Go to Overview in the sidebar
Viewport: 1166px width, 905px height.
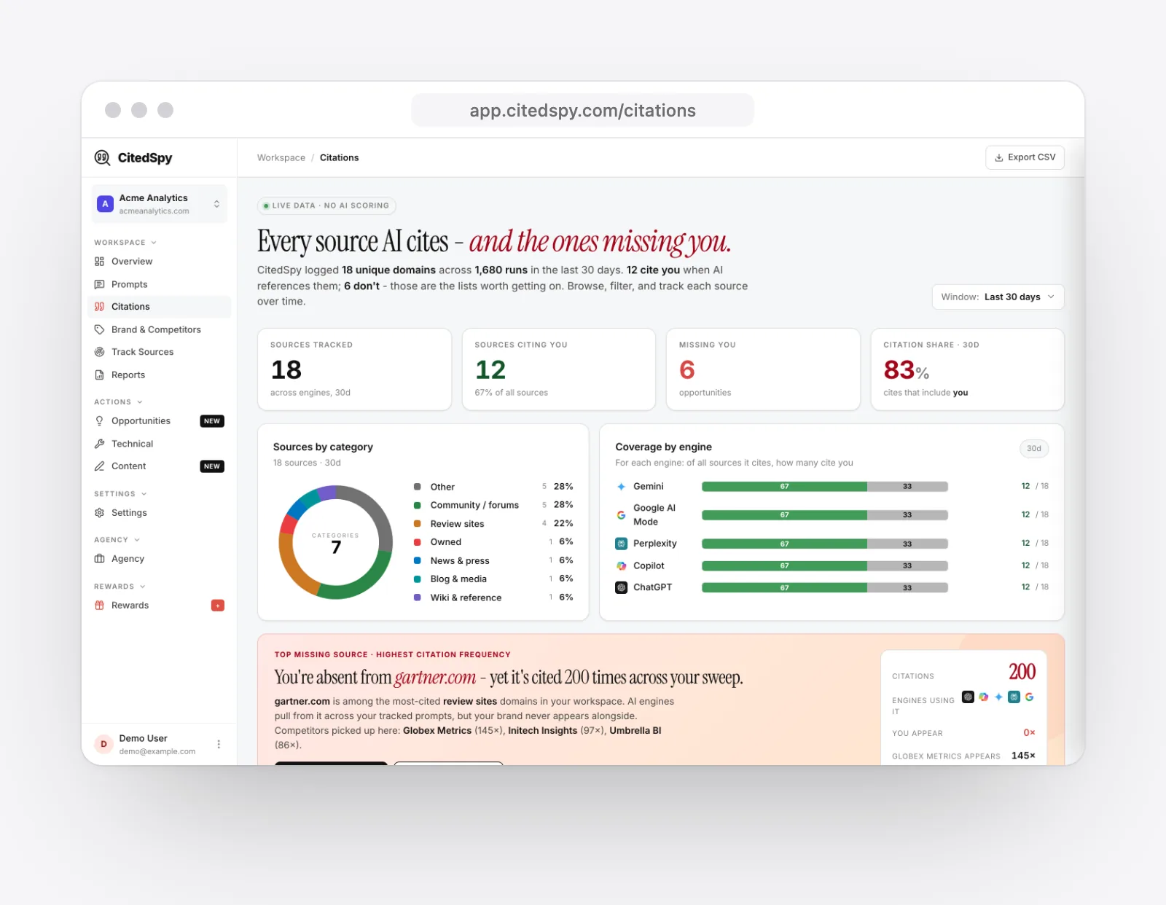tap(160, 262)
